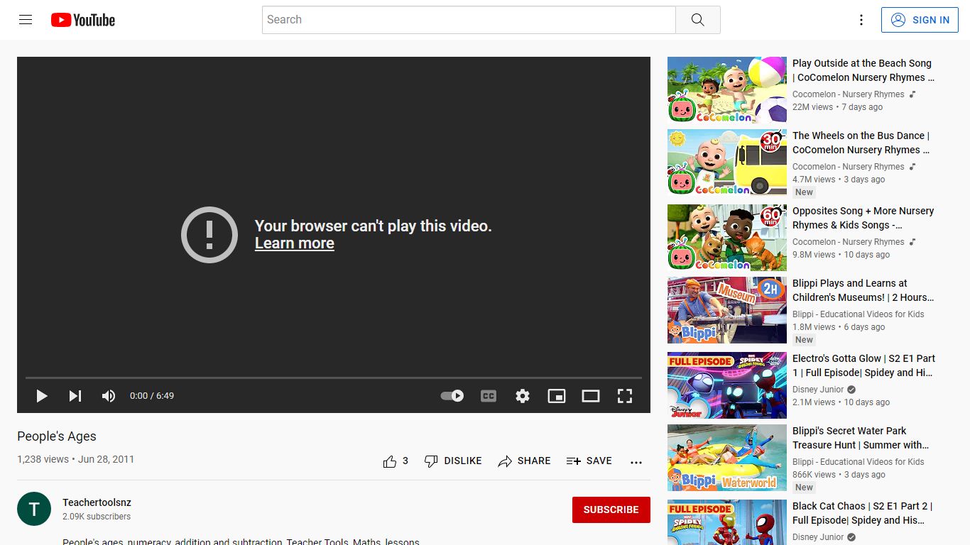Click the '22M views • 7 days ago' text
Image resolution: width=970 pixels, height=545 pixels.
click(838, 107)
